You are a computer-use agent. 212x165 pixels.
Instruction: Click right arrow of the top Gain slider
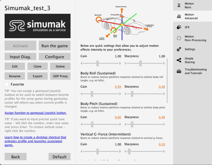[x=120, y=63]
